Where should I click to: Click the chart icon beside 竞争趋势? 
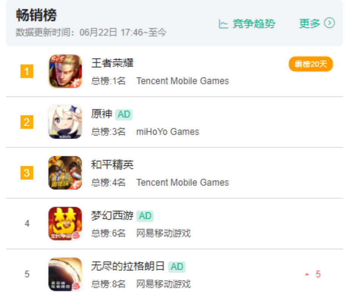[223, 24]
